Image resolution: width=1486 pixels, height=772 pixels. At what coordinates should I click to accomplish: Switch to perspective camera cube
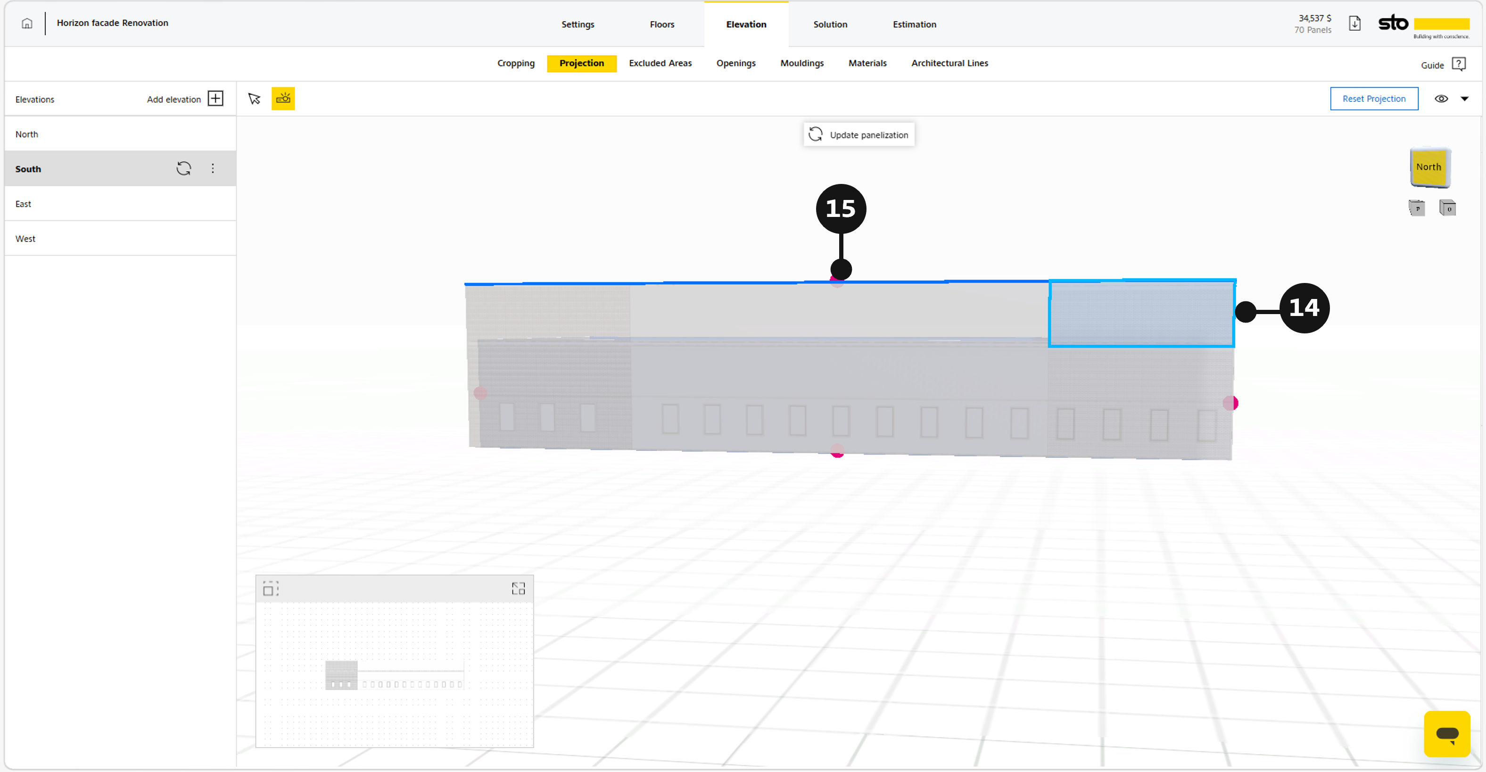tap(1417, 208)
